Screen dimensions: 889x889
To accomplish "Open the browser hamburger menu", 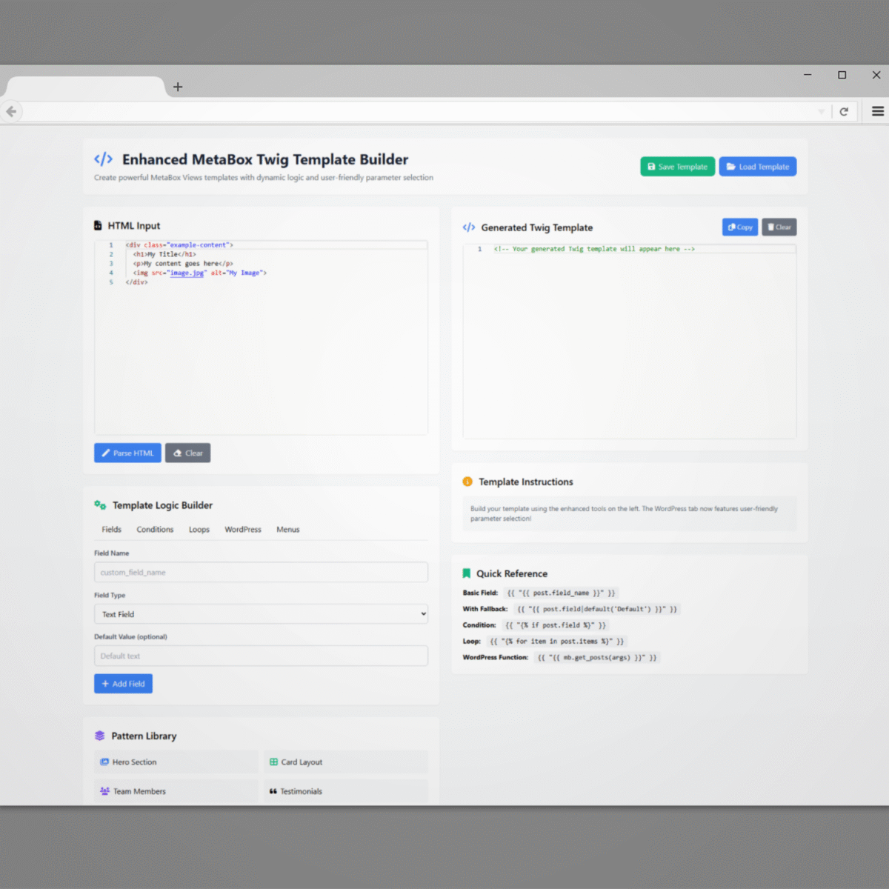I will pyautogui.click(x=877, y=111).
